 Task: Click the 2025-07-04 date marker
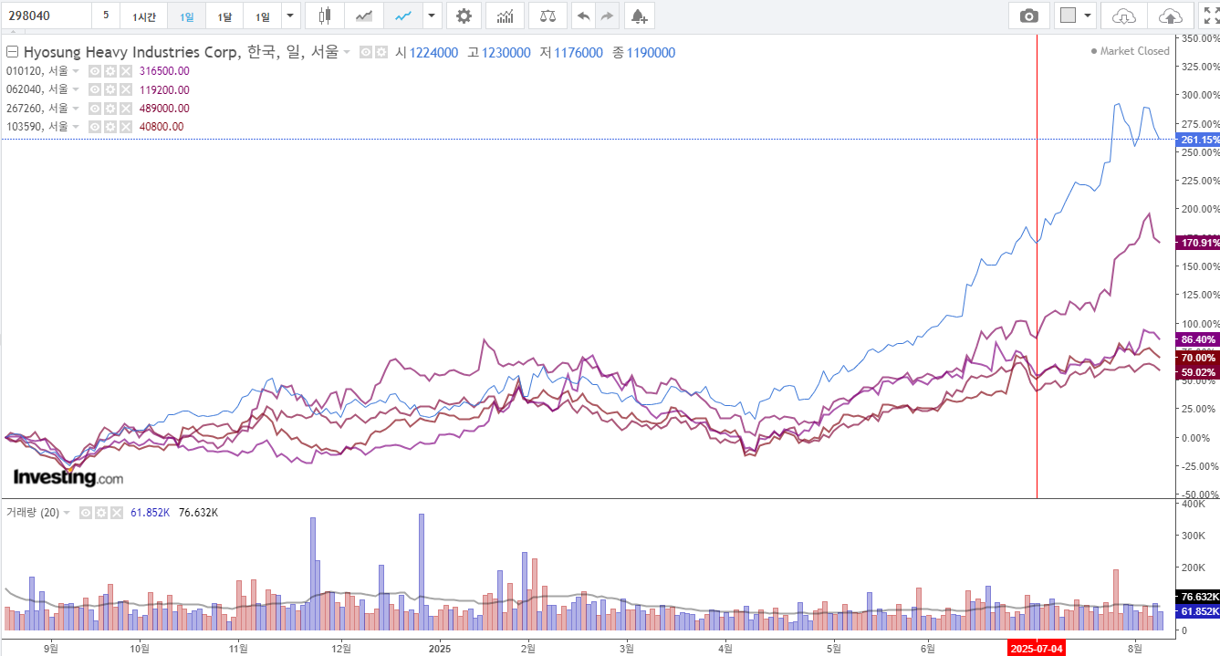(1036, 649)
